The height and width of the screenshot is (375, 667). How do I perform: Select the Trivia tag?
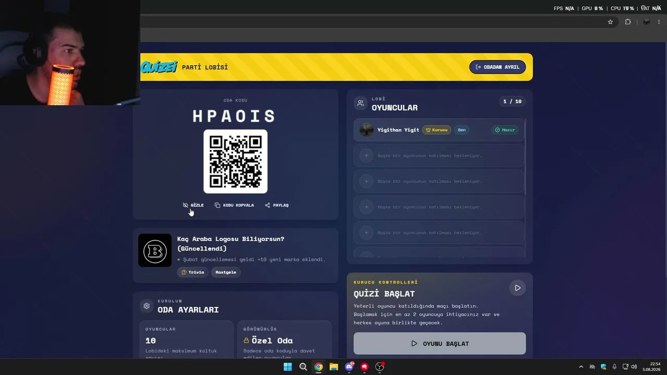point(193,272)
